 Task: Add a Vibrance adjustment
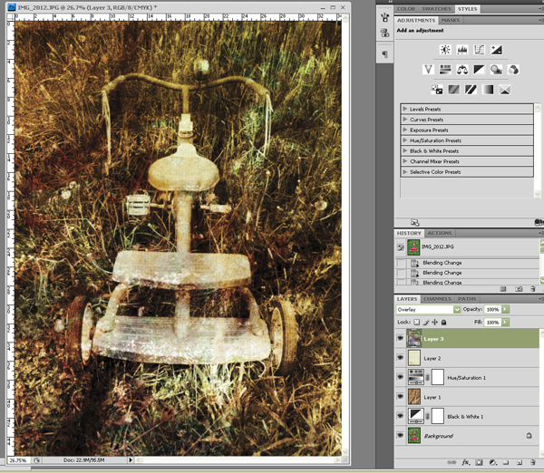pyautogui.click(x=428, y=70)
